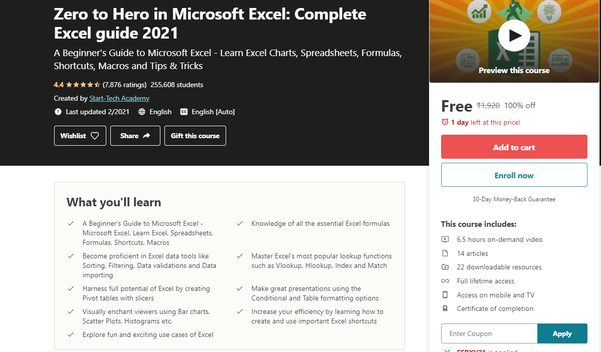Click the share arrow icon
Image resolution: width=601 pixels, height=352 pixels.
146,136
